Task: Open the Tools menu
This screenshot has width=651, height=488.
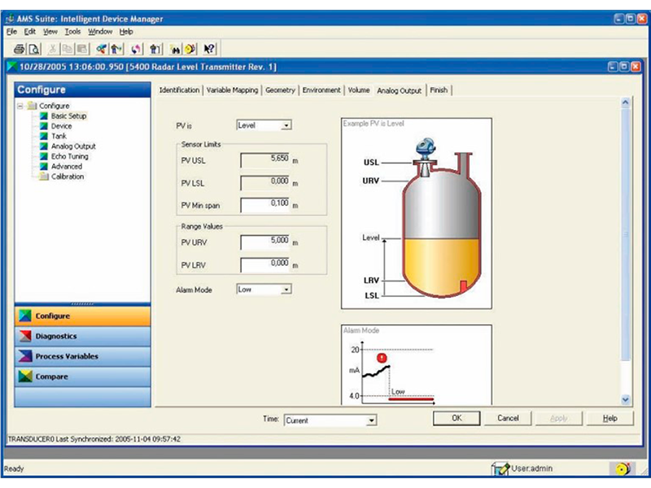Action: click(72, 32)
